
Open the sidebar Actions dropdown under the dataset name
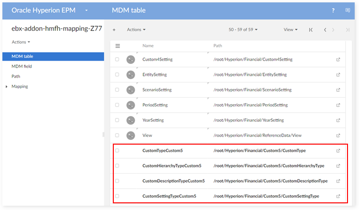21,42
